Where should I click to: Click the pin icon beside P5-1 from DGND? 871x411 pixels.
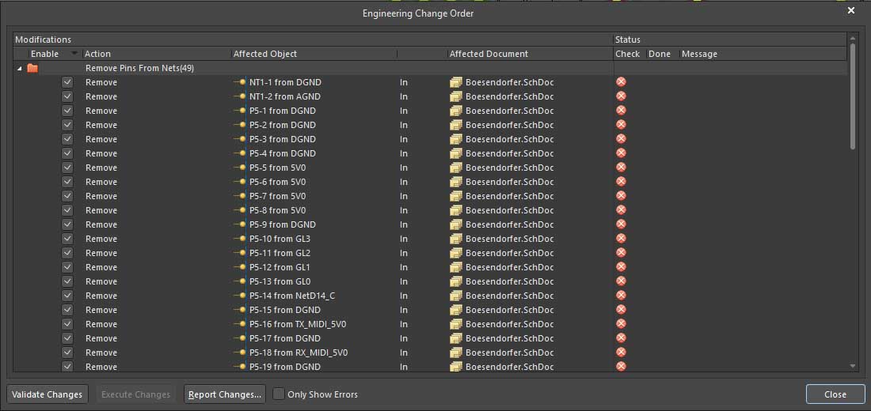pos(241,111)
